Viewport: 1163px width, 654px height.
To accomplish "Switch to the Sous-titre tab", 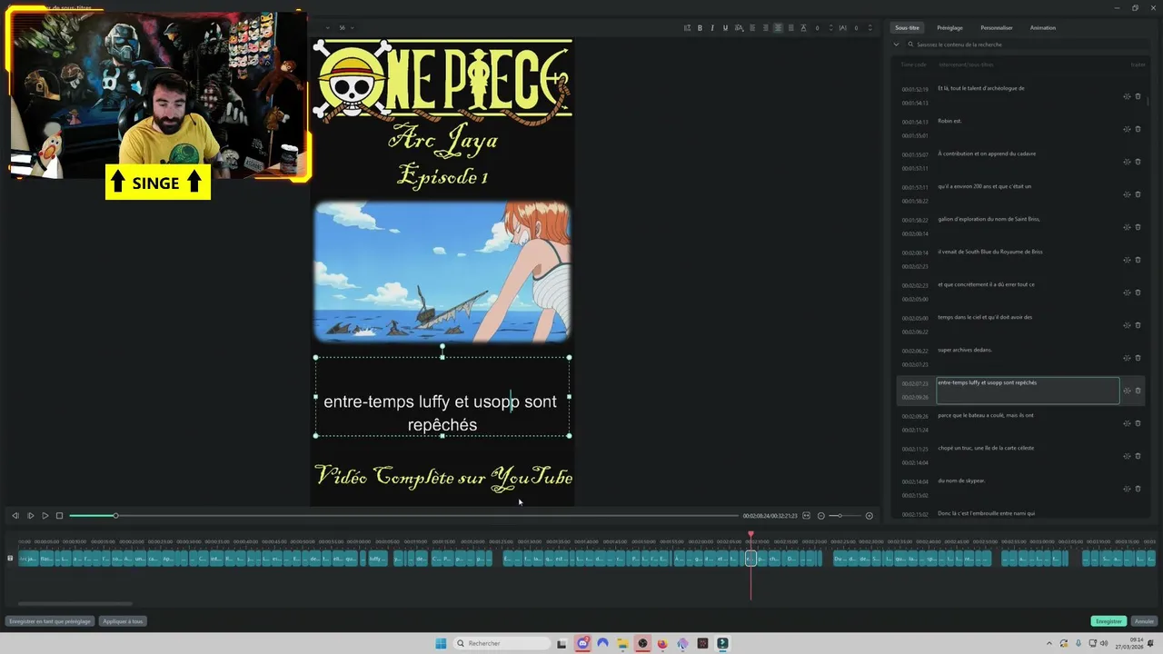I will 907,28.
